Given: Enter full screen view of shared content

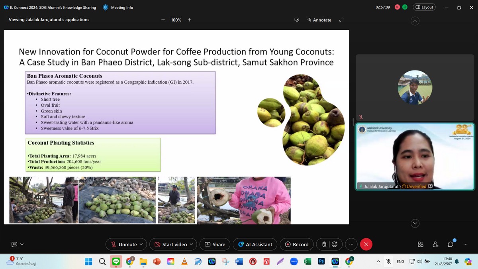Looking at the screenshot, I should click(341, 20).
